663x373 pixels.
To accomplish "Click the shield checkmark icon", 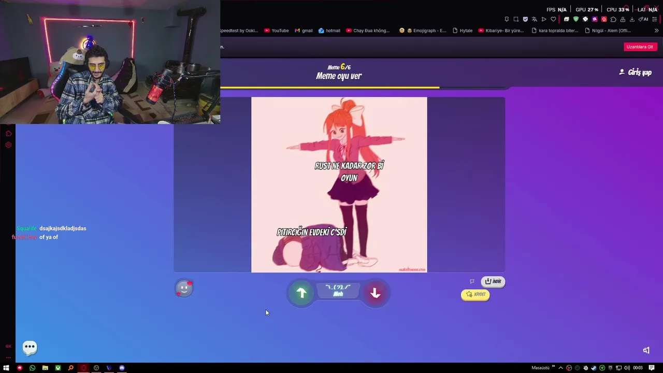I will click(x=525, y=19).
